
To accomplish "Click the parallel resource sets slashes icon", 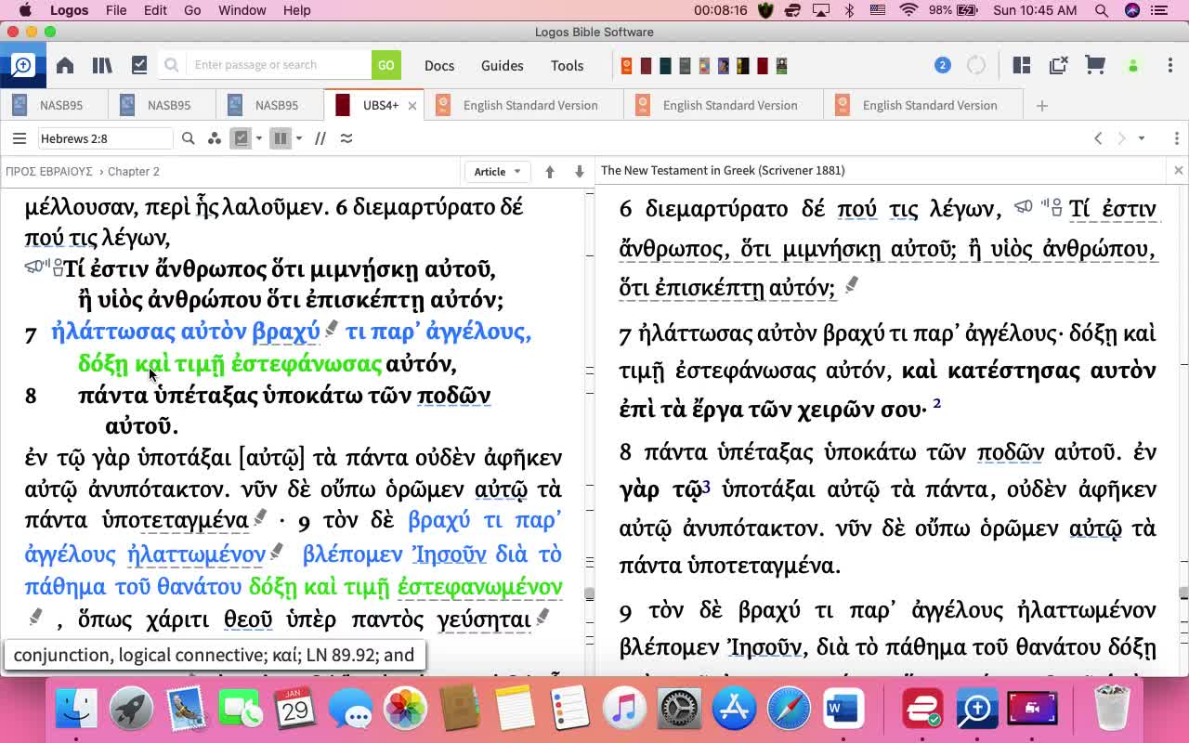I will coord(320,138).
